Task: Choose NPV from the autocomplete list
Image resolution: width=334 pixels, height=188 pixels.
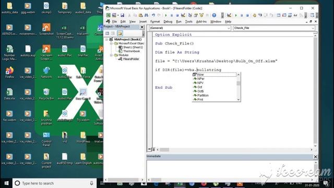Action: (214, 83)
